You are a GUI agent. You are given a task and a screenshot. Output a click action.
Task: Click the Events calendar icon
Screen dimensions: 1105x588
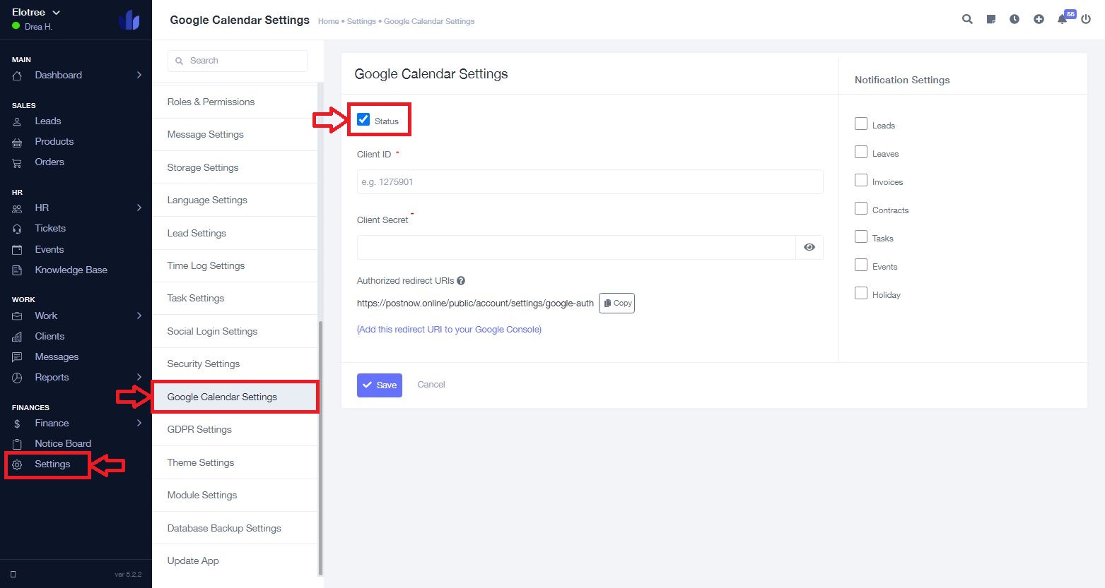point(17,250)
